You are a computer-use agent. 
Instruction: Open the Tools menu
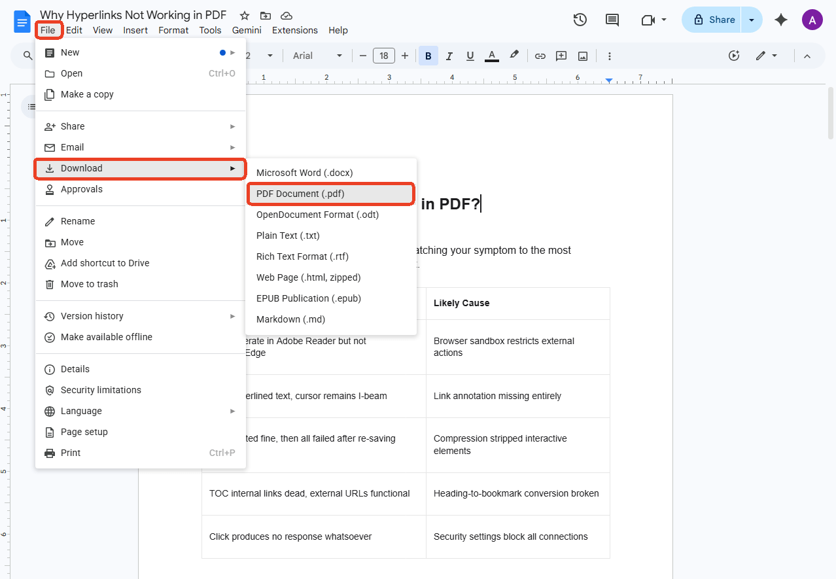click(211, 30)
